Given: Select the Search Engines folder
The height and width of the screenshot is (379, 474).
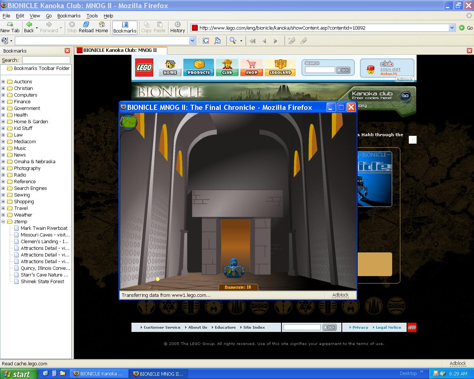Looking at the screenshot, I should click(30, 188).
